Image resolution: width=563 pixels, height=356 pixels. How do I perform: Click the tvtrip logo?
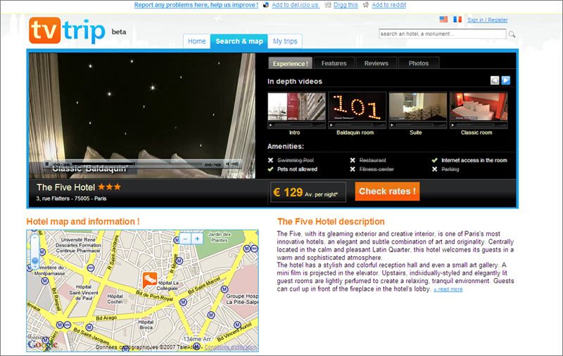pos(67,31)
